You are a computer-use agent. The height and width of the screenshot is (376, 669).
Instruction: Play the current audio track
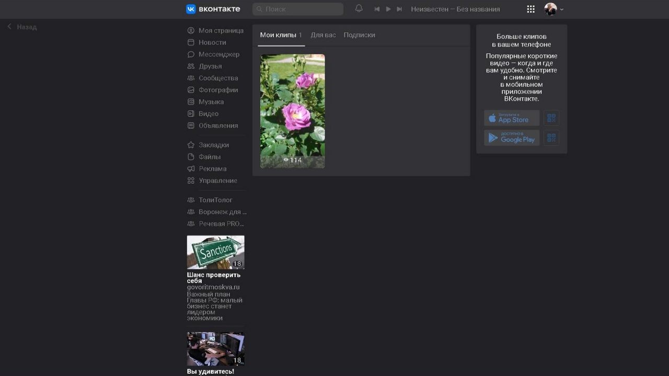(x=388, y=9)
